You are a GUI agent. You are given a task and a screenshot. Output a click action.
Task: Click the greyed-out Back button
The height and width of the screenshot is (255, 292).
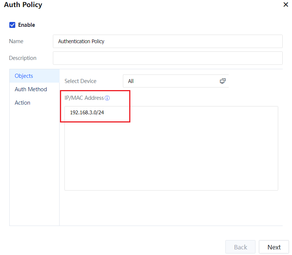click(240, 247)
